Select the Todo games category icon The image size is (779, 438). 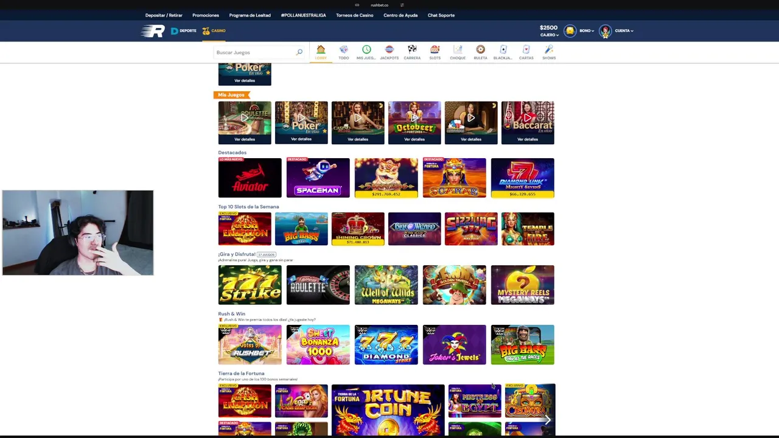344,49
